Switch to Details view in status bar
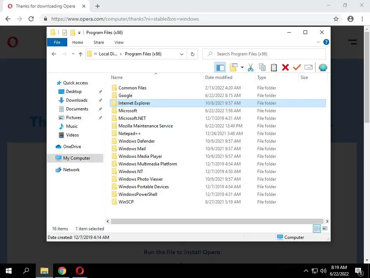This screenshot has width=370, height=278. (x=317, y=228)
